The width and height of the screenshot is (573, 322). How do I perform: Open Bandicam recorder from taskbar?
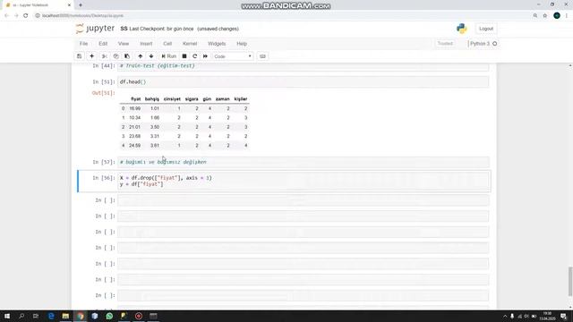point(139,316)
